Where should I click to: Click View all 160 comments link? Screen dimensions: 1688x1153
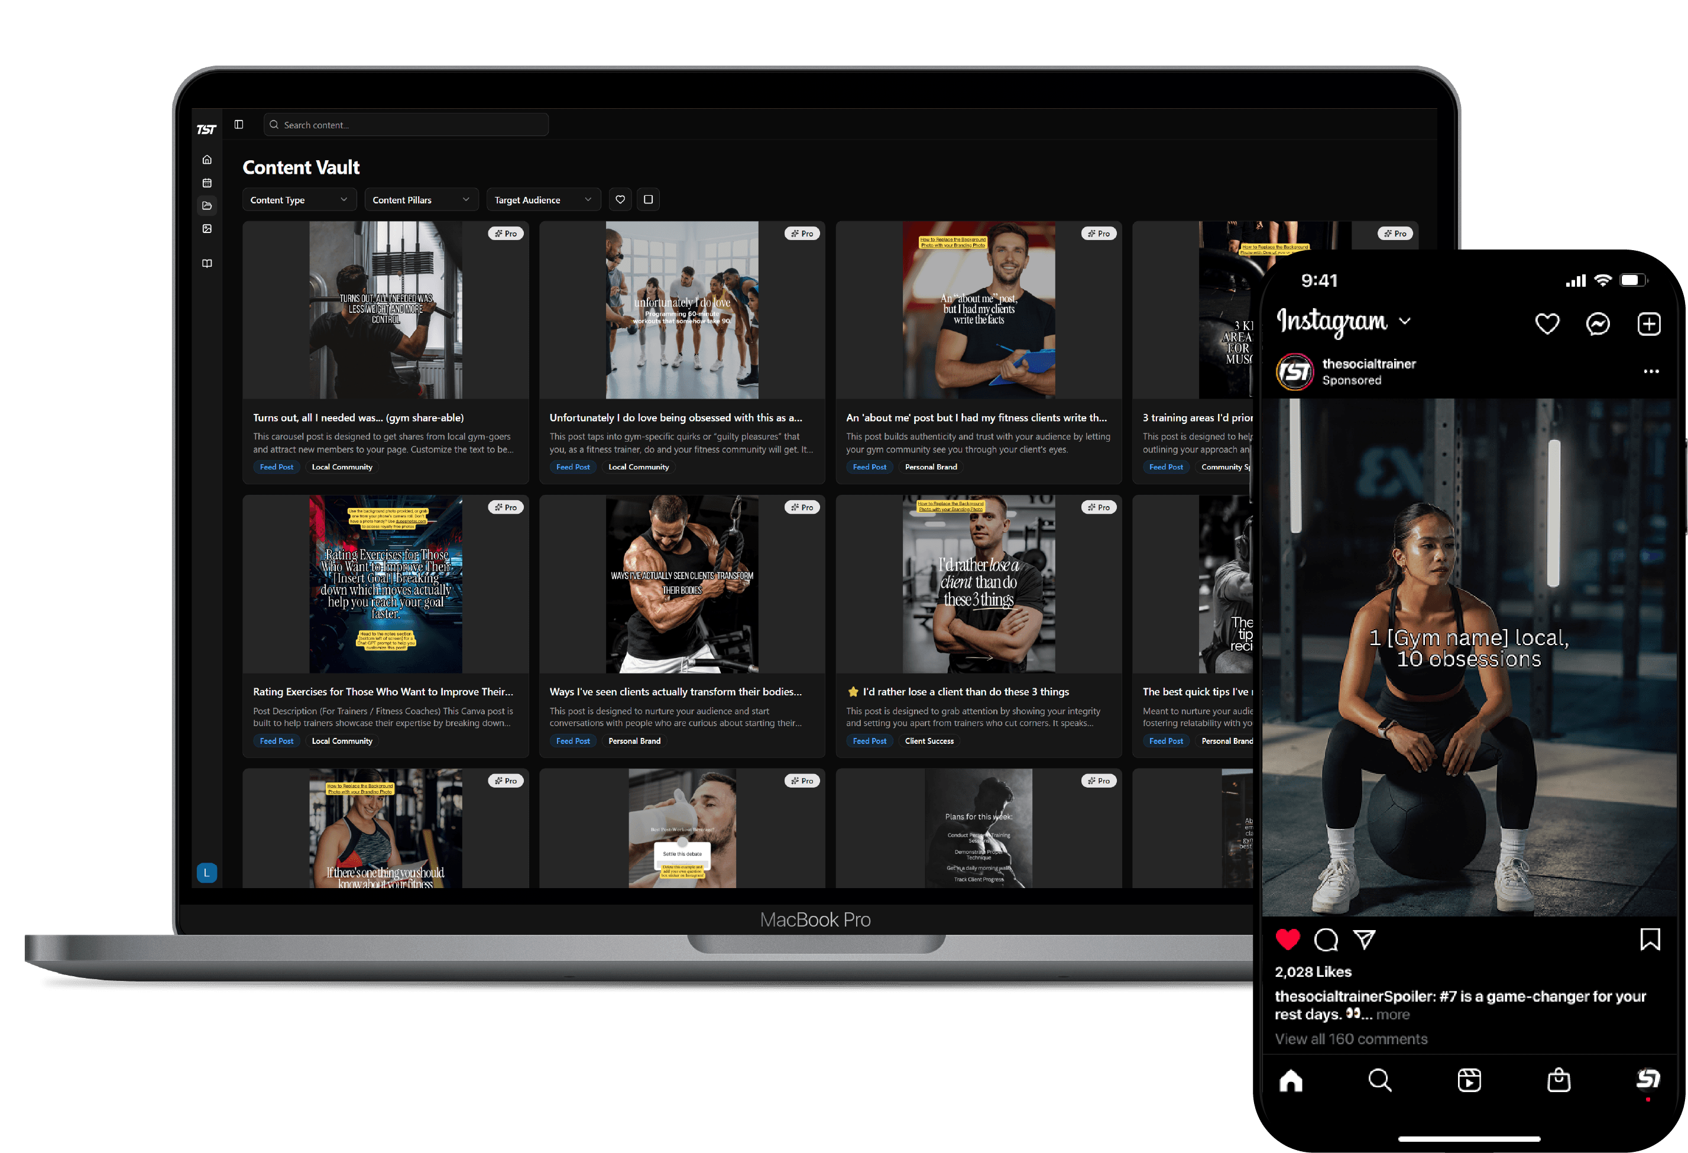click(x=1350, y=1039)
